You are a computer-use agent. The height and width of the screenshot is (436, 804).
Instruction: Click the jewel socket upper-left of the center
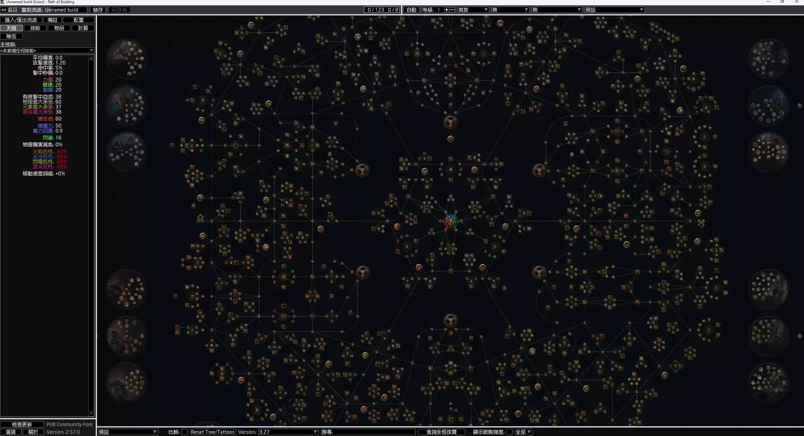[x=362, y=170]
